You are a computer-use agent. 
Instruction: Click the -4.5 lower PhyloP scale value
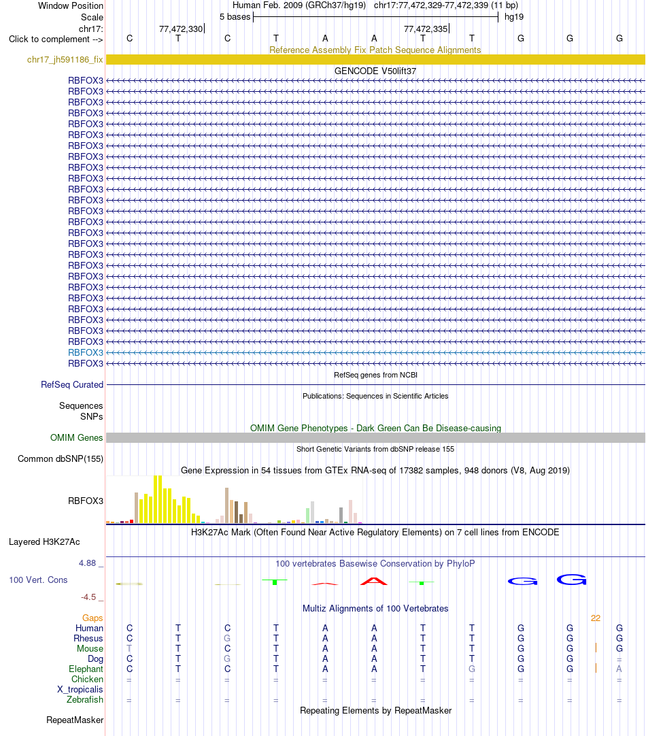pyautogui.click(x=88, y=597)
